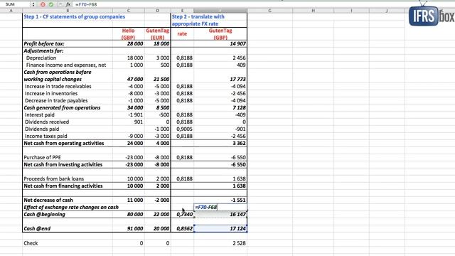The height and width of the screenshot is (256, 455).
Task: Select value 17 773 in working capital row
Action: [x=220, y=79]
